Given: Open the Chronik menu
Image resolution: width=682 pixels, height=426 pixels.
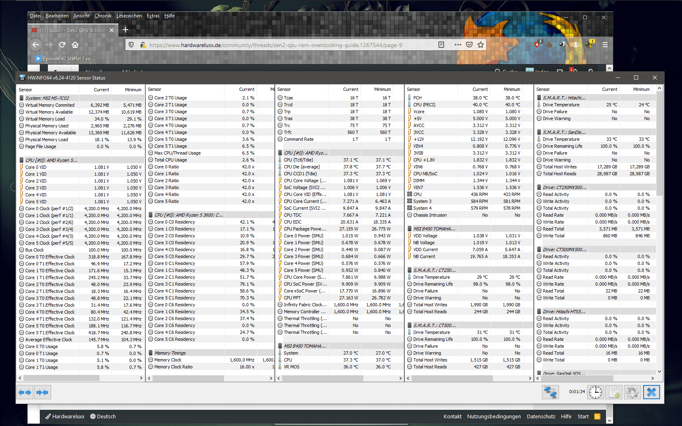Looking at the screenshot, I should point(103,16).
